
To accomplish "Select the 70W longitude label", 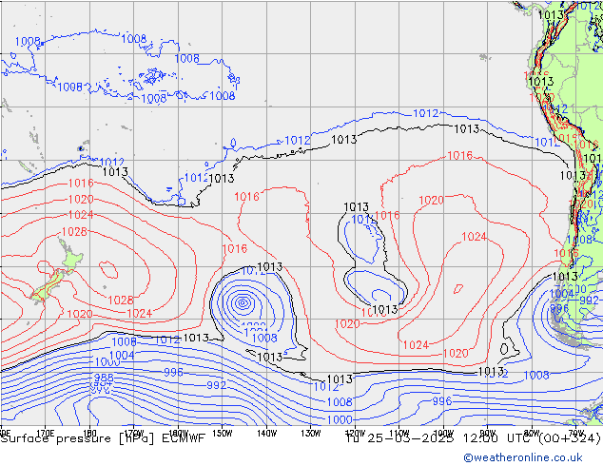I will point(576,434).
